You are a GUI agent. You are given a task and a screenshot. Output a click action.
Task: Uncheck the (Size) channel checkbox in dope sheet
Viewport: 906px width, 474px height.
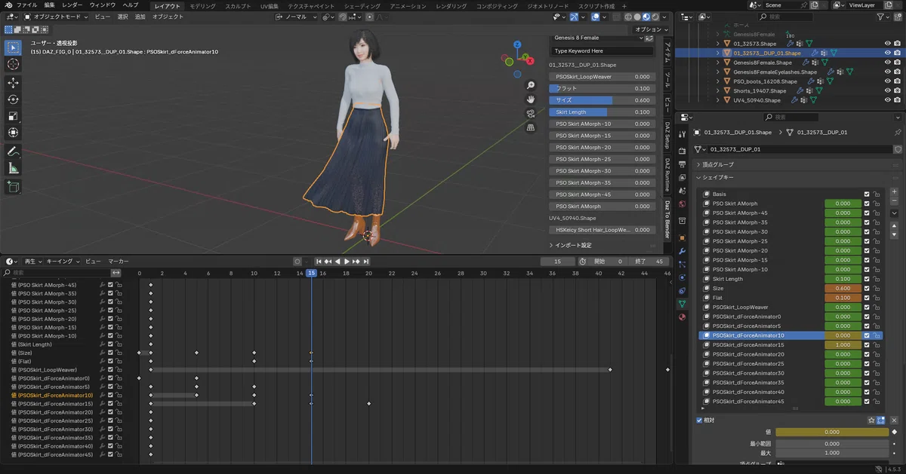[110, 353]
